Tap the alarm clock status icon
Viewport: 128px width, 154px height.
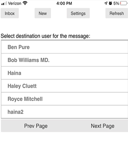pyautogui.click(x=110, y=3)
